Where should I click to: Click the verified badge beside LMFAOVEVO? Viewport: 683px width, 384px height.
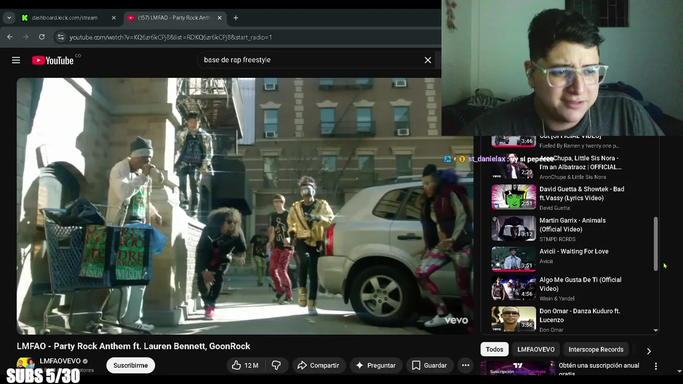point(85,361)
